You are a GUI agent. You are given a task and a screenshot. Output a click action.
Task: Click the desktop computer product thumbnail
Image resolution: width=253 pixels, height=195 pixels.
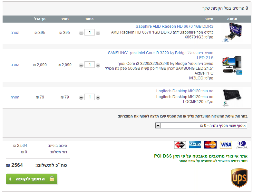[231, 65]
